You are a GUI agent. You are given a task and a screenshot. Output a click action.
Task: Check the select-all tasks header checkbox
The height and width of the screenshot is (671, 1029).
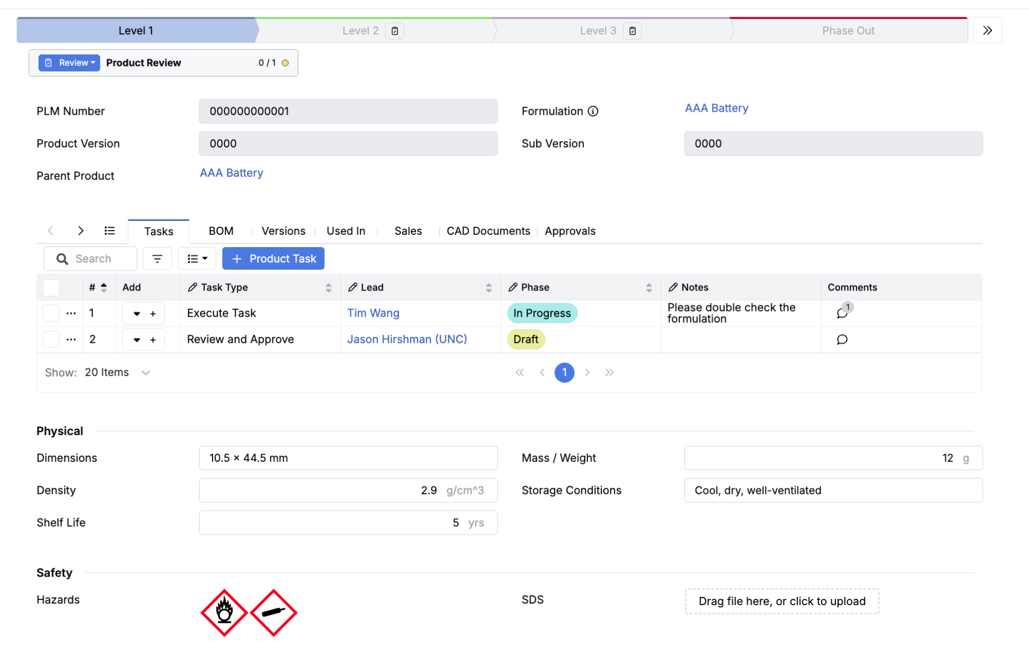(x=51, y=287)
